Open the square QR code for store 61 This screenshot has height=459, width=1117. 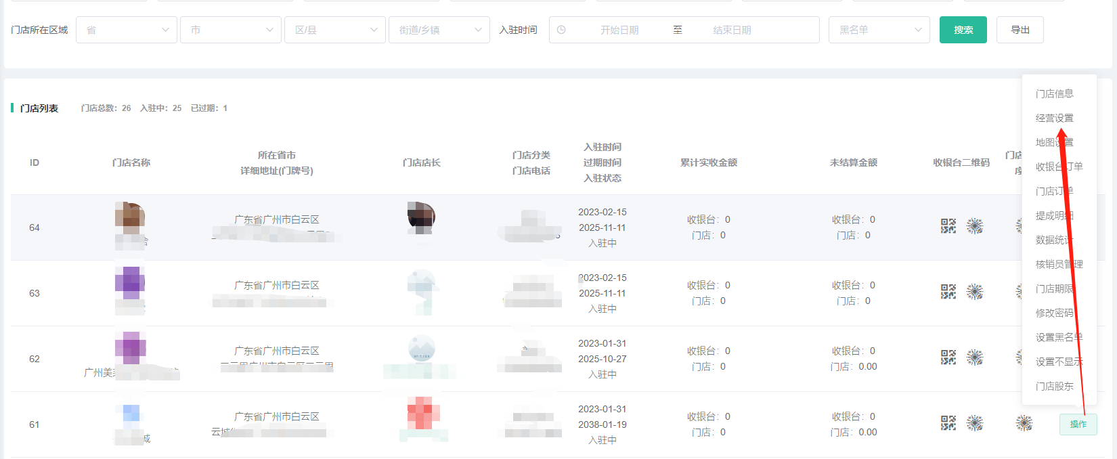tap(948, 423)
